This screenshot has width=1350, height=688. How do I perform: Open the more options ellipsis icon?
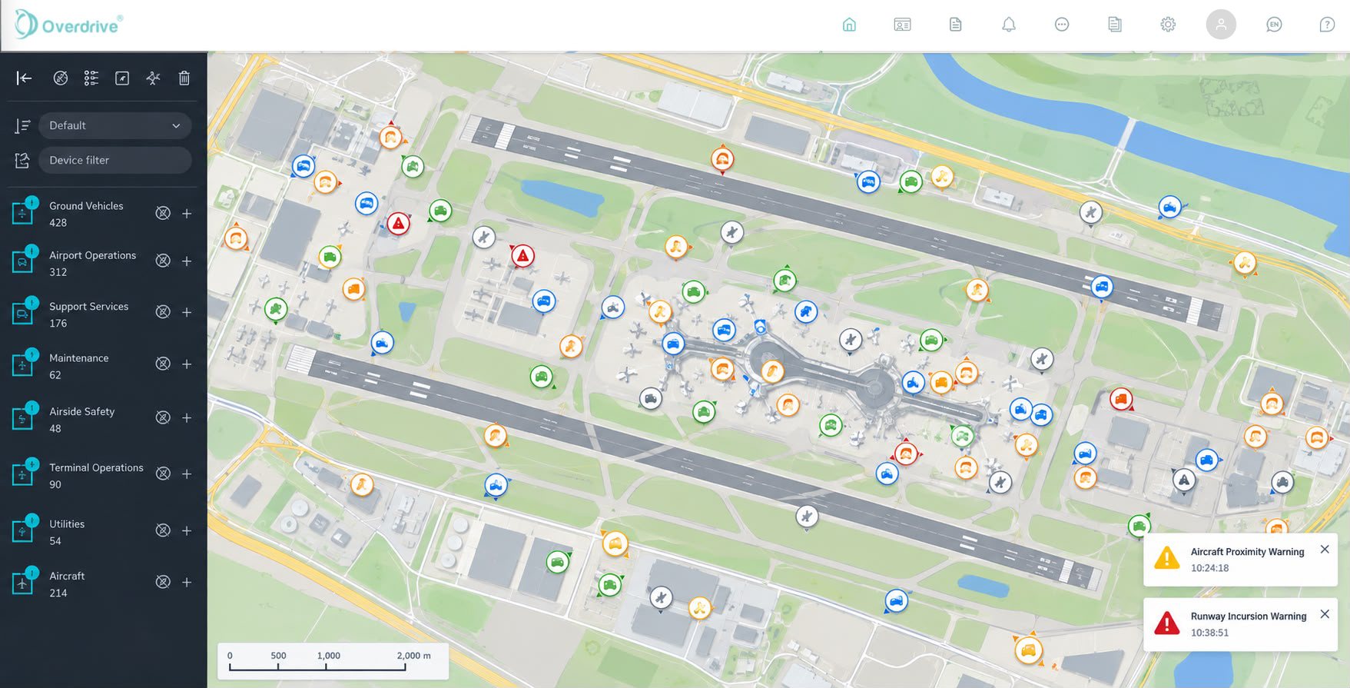(x=1062, y=25)
